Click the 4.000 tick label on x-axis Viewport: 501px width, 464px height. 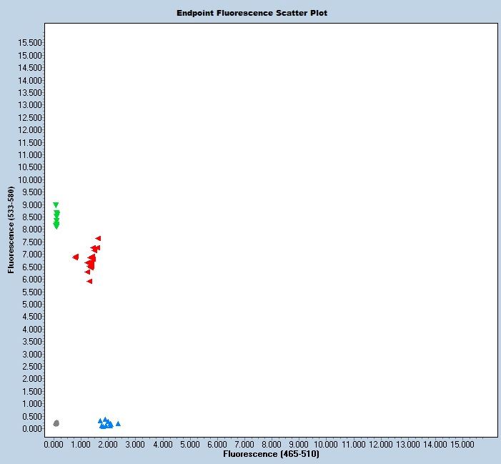pyautogui.click(x=164, y=444)
